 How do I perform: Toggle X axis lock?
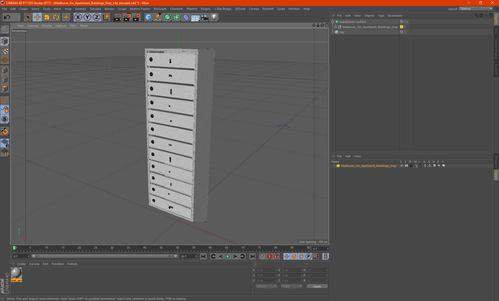[78, 17]
